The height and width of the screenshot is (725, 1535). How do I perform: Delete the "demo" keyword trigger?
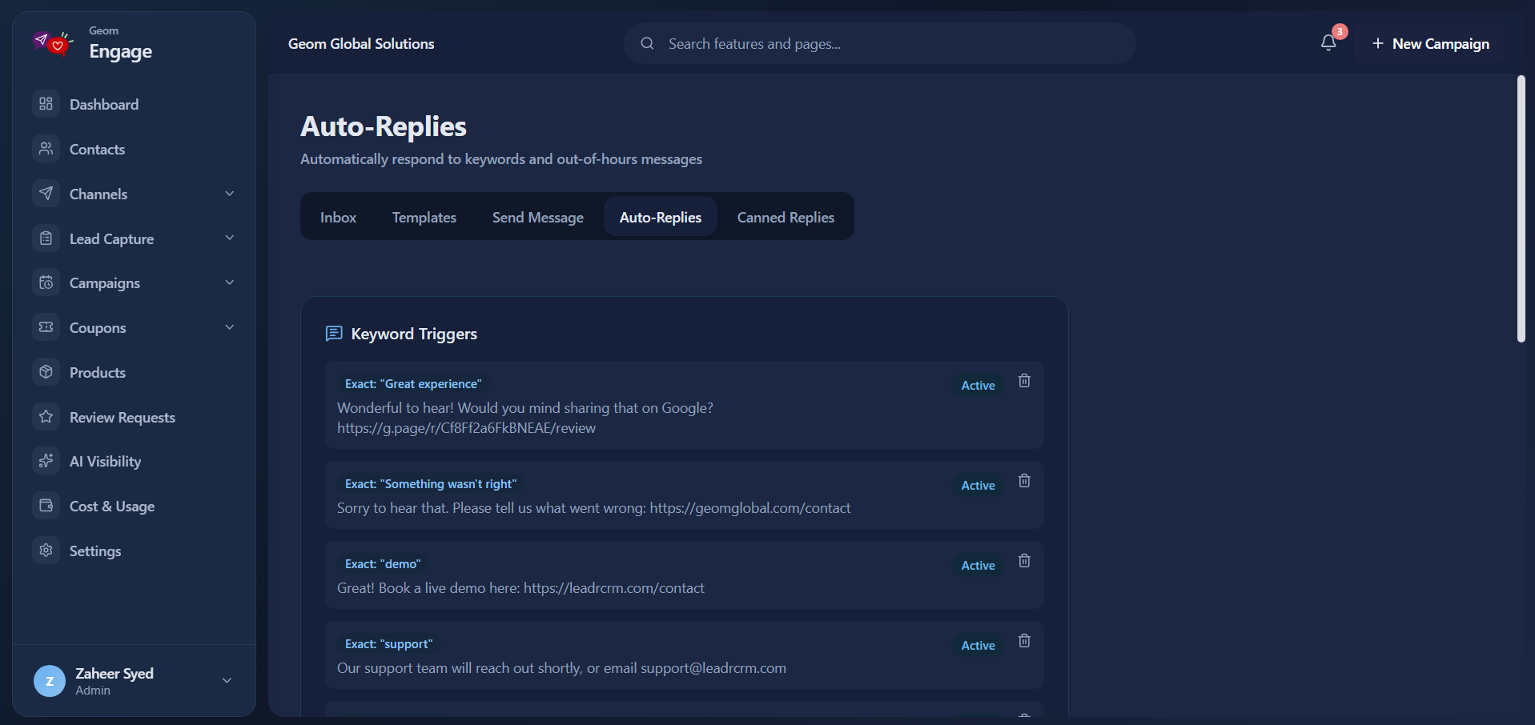point(1024,561)
